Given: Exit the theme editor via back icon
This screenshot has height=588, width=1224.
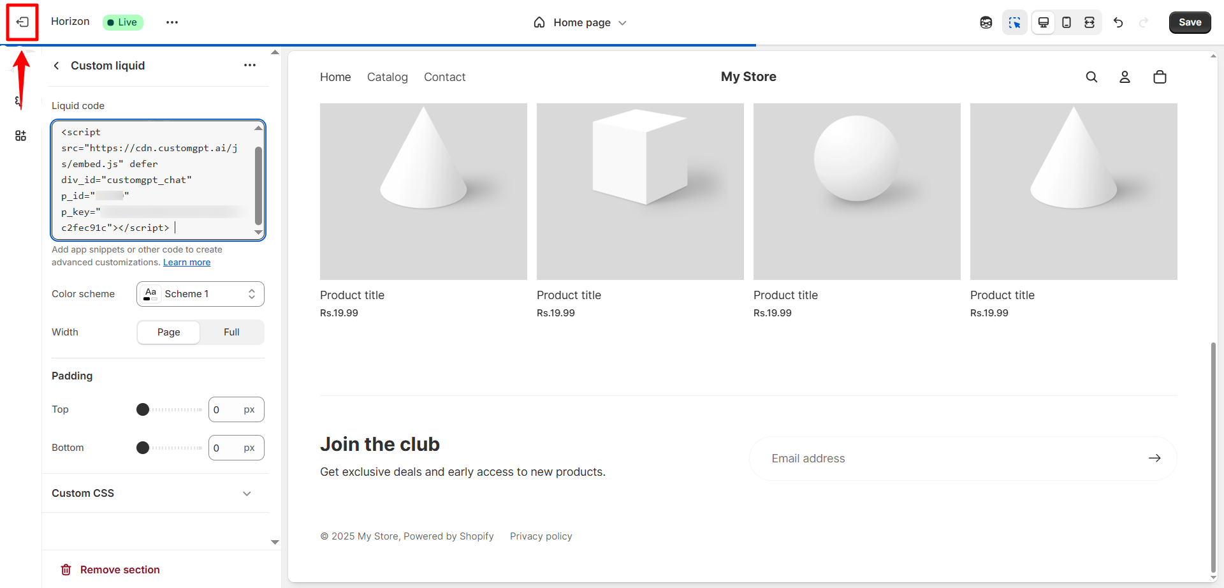Looking at the screenshot, I should [x=22, y=22].
